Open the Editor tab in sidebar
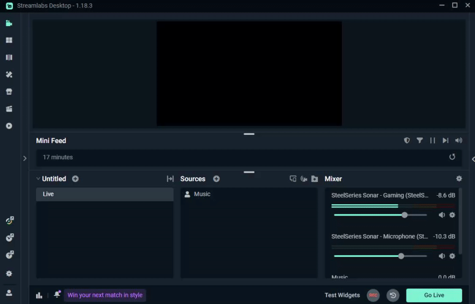The height and width of the screenshot is (304, 475). tap(9, 23)
